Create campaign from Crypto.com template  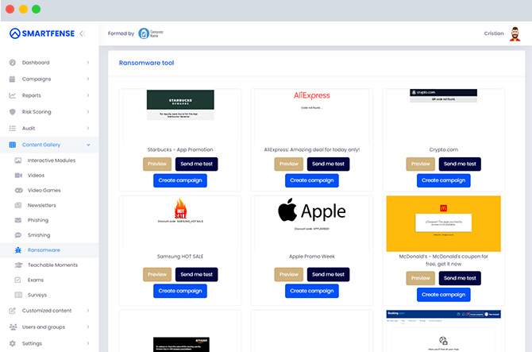(443, 180)
